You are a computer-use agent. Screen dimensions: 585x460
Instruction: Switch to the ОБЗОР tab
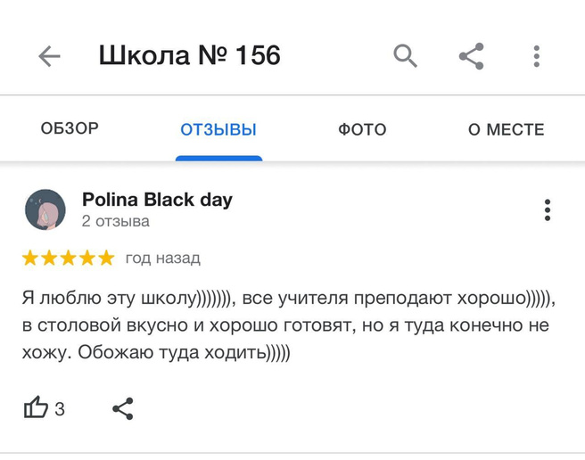coord(70,129)
